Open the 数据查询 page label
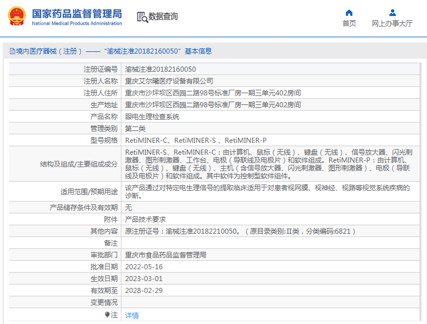 click(163, 17)
